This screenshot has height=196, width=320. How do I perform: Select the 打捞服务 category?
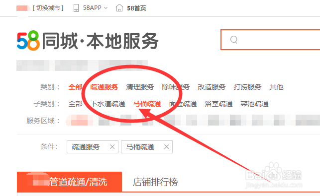click(247, 87)
